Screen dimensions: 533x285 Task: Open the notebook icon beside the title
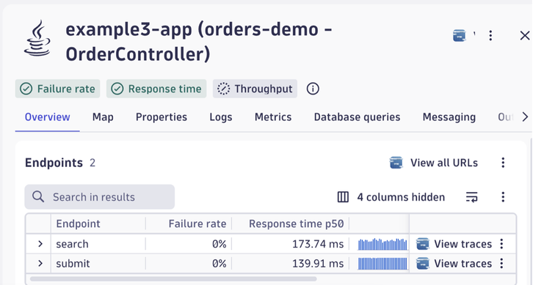pos(460,35)
